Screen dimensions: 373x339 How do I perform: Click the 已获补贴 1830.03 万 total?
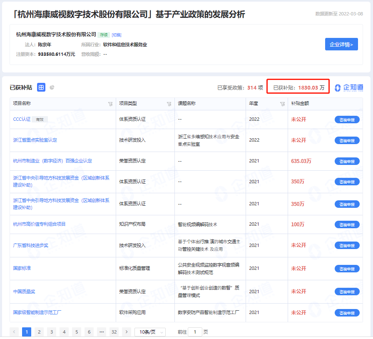298,87
